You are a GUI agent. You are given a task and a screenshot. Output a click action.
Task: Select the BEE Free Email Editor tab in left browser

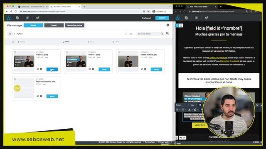65,7
